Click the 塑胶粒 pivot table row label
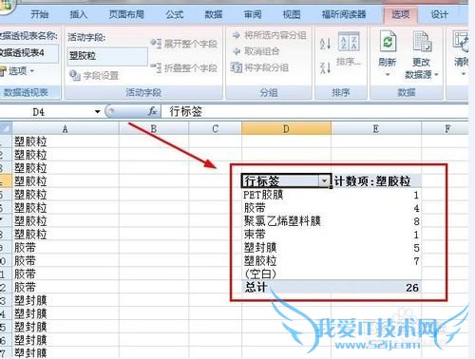475x359 pixels. (260, 261)
